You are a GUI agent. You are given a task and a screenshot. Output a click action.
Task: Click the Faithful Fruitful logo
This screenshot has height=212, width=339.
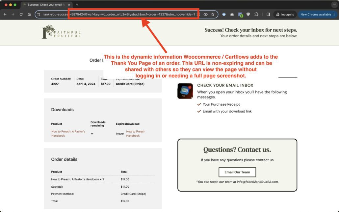coord(61,32)
